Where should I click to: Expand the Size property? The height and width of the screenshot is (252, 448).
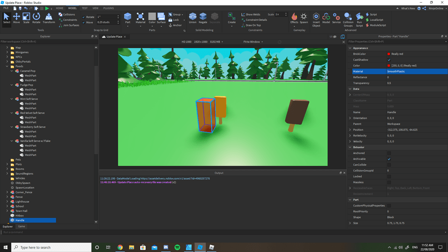pyautogui.click(x=350, y=223)
